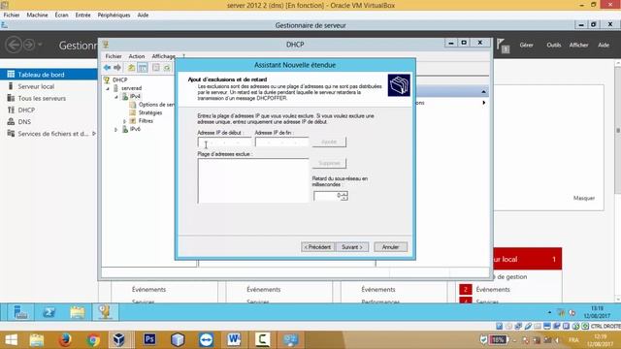The height and width of the screenshot is (349, 621).
Task: Click Annuler to cancel the wizard
Action: coord(390,247)
